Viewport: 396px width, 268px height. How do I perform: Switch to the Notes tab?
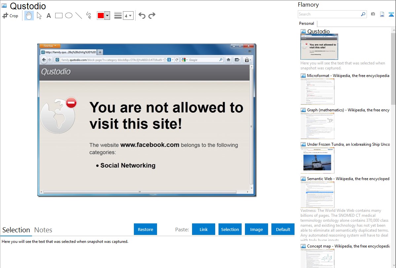[43, 230]
